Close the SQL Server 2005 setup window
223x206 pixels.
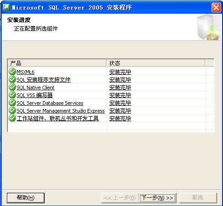[216, 7]
